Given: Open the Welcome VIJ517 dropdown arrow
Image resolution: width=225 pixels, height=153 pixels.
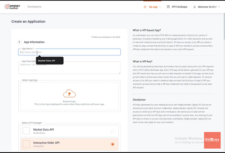Looking at the screenshot, I should click(x=219, y=7).
